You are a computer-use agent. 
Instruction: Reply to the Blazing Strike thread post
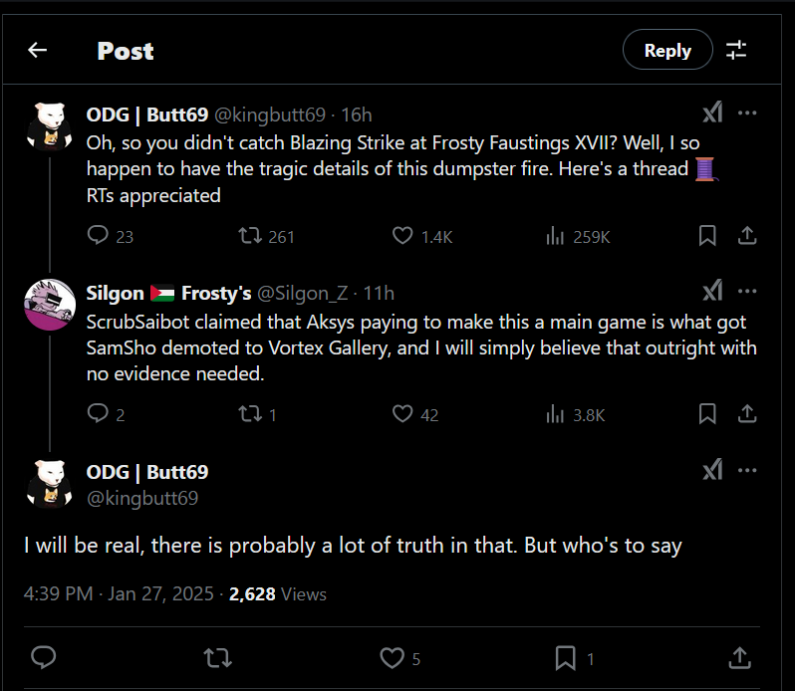pyautogui.click(x=98, y=236)
